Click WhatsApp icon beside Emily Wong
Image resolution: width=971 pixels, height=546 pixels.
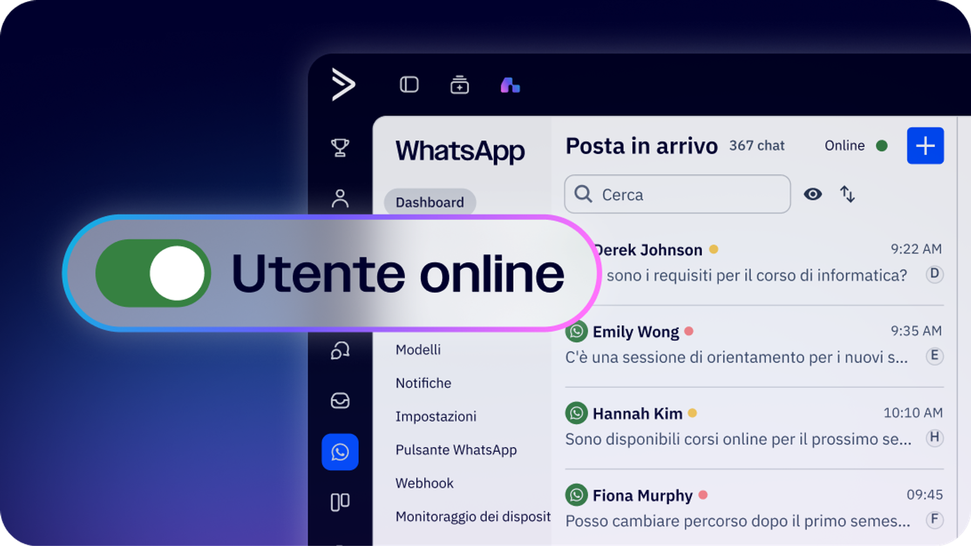577,332
